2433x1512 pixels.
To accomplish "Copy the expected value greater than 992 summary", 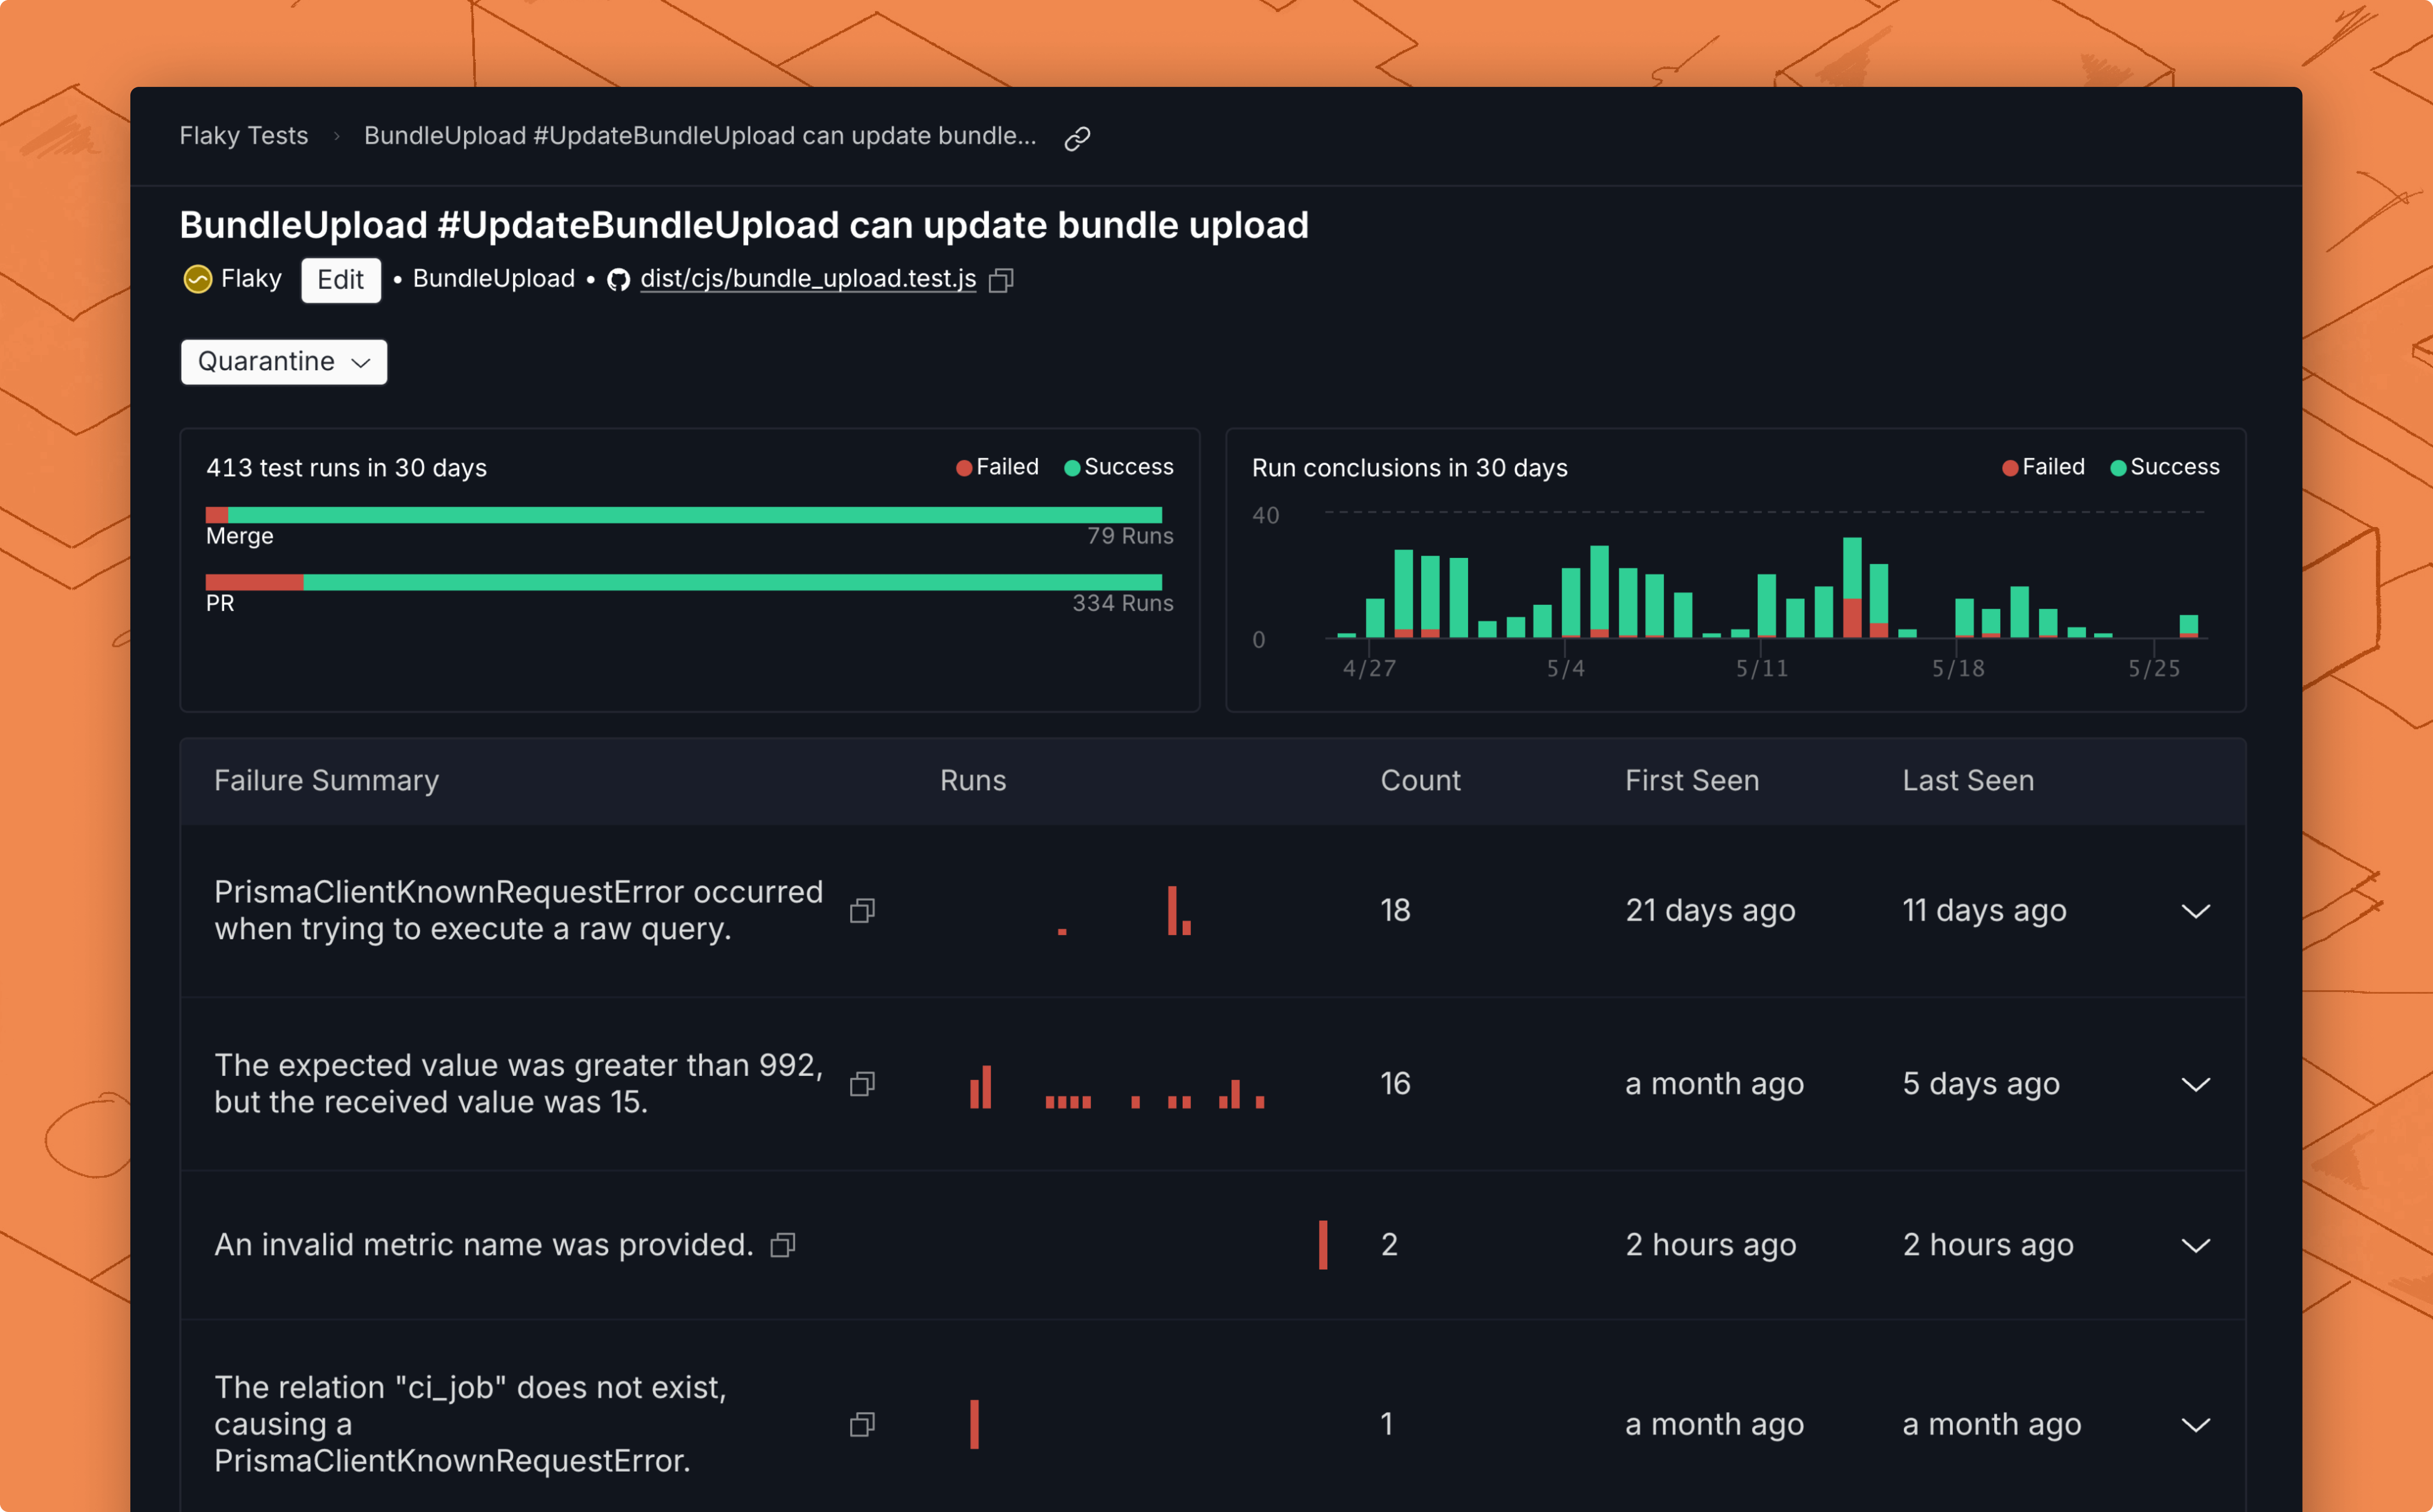I will pos(862,1083).
